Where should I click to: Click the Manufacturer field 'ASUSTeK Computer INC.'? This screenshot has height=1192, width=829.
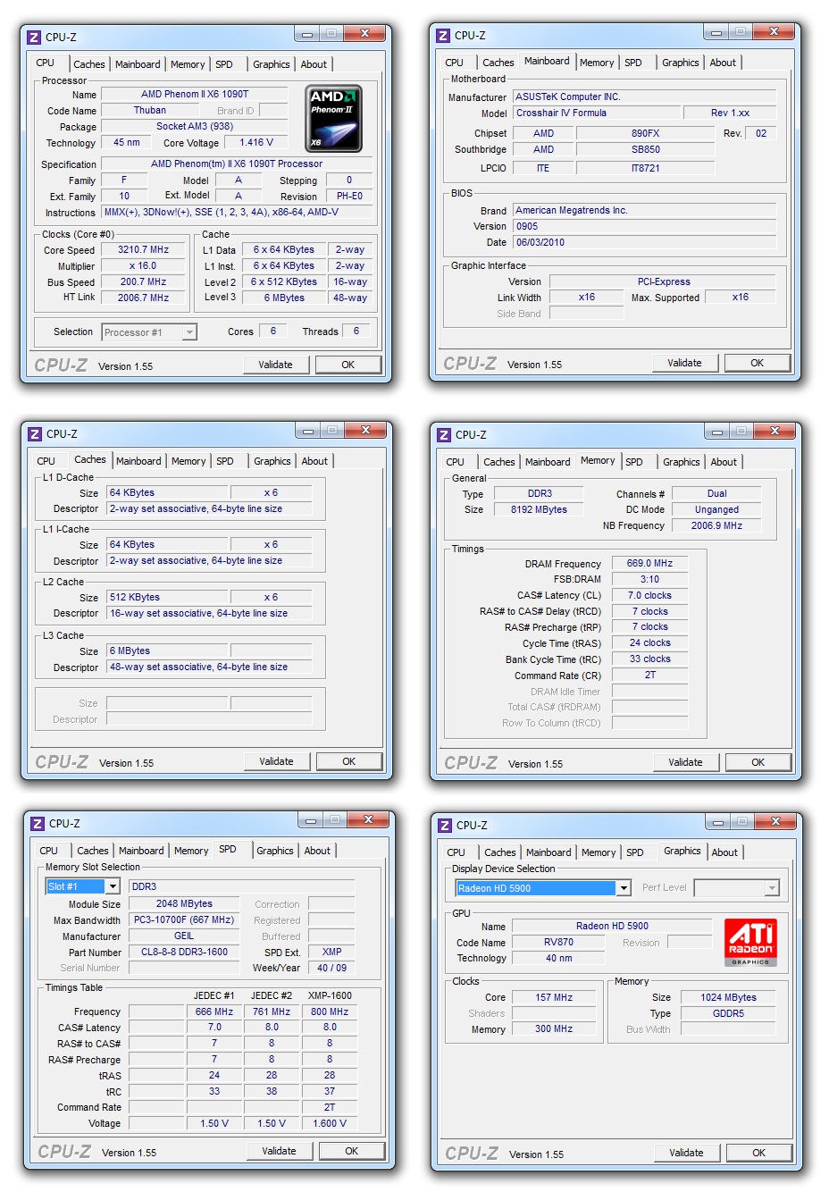click(x=645, y=97)
